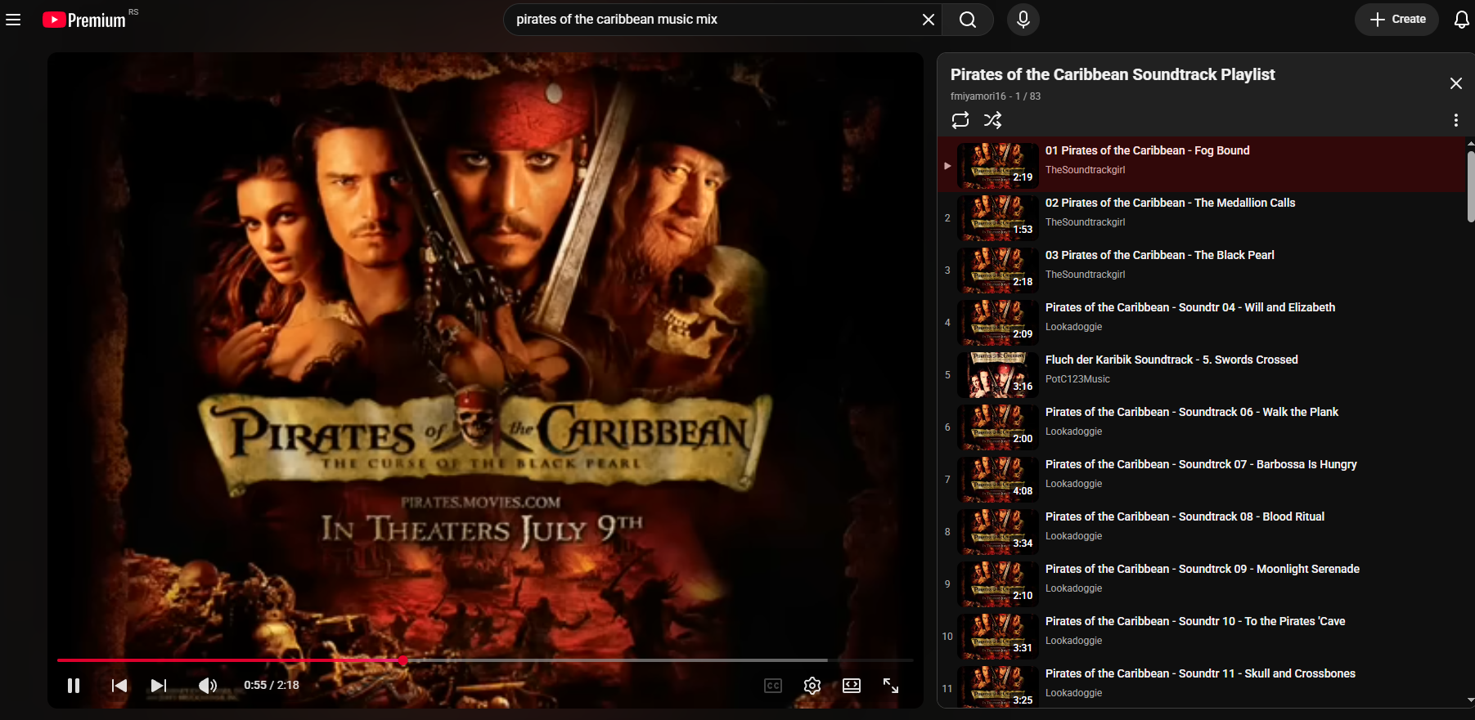Open playlist more options menu
Screen dimensions: 1475x720
[x=1456, y=120]
